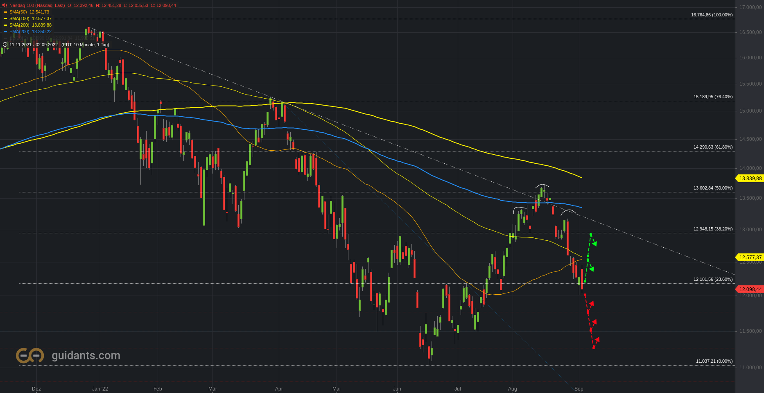Screen dimensions: 764x393
Task: Click the SMA(50) value 12.541,73
Action: [x=39, y=12]
